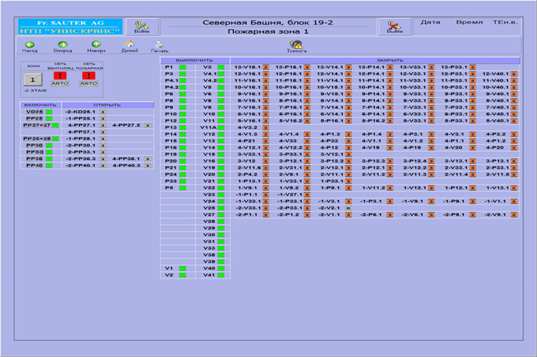The image size is (537, 357).
Task: Click the orange indicator next to 11-V14.1
Action: coord(348,80)
